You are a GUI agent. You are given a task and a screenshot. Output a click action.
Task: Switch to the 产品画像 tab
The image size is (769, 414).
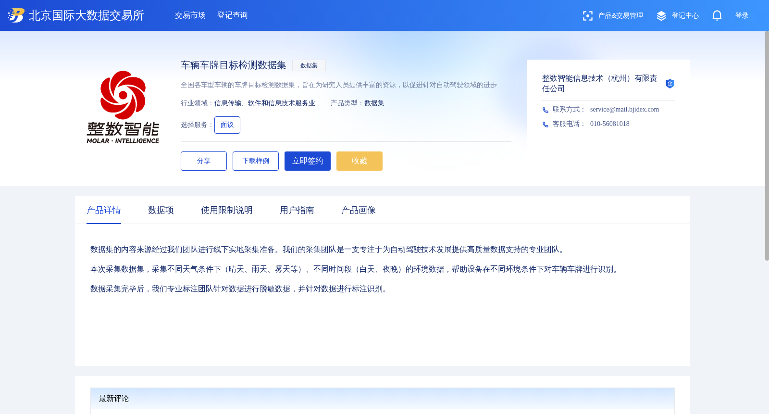(359, 210)
